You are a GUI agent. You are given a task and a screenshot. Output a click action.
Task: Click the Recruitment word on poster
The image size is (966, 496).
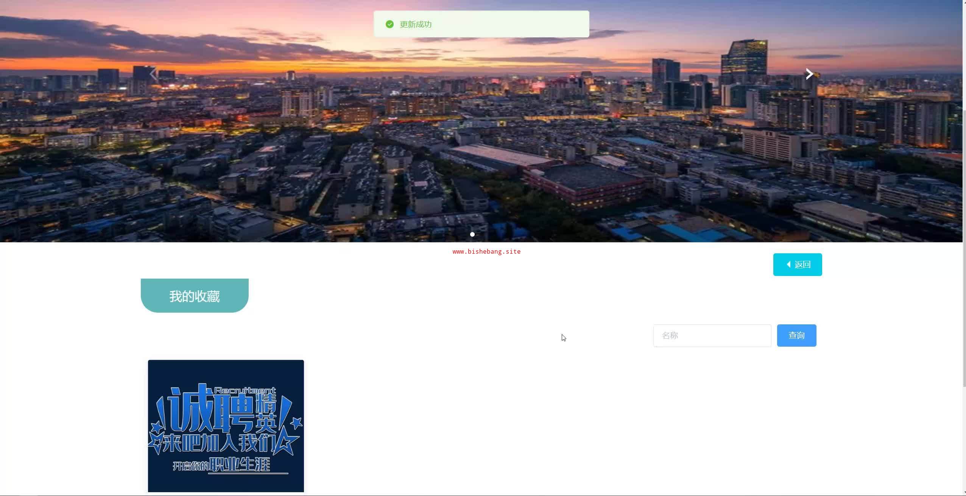pos(245,390)
